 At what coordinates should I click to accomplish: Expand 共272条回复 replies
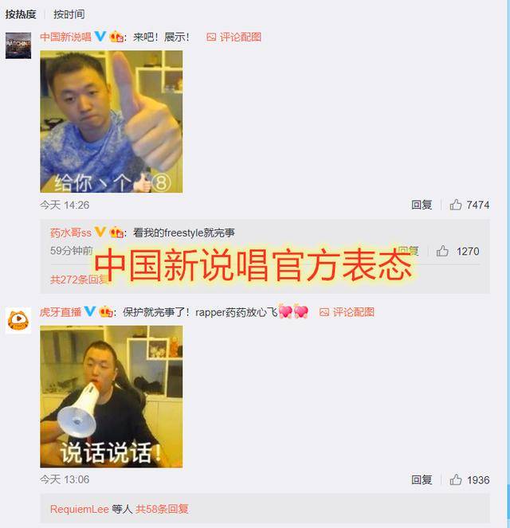pyautogui.click(x=79, y=280)
